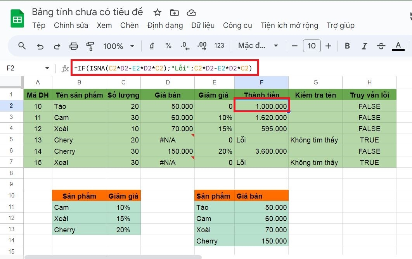412x259 pixels.
Task: Move the spreadsheet to a folder
Action: click(x=174, y=12)
